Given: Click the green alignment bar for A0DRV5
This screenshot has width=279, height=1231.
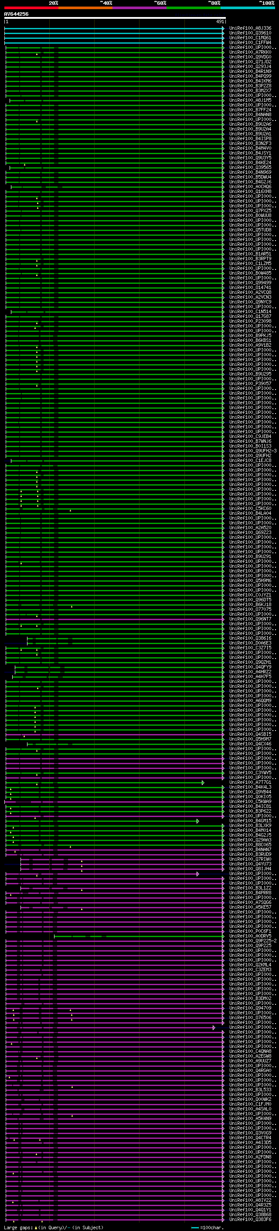Looking at the screenshot, I should click(139, 936).
